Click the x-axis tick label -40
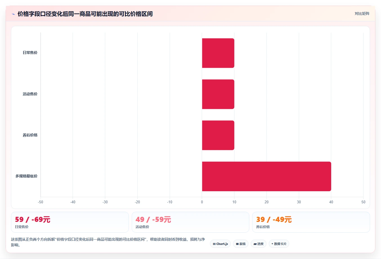This screenshot has height=259, width=381. pos(73,202)
